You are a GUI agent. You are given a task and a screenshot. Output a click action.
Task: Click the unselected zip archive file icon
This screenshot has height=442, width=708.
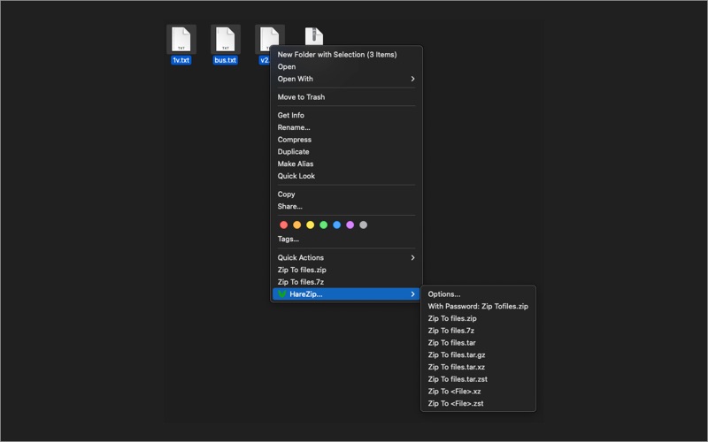pyautogui.click(x=314, y=36)
